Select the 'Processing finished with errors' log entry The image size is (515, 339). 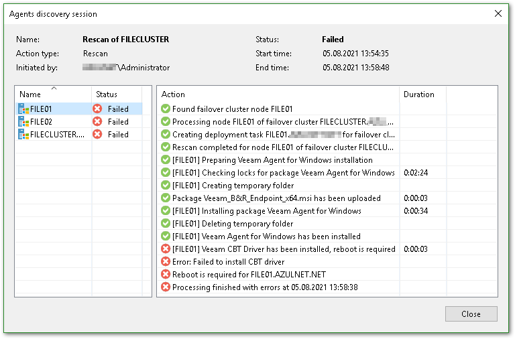tap(265, 287)
